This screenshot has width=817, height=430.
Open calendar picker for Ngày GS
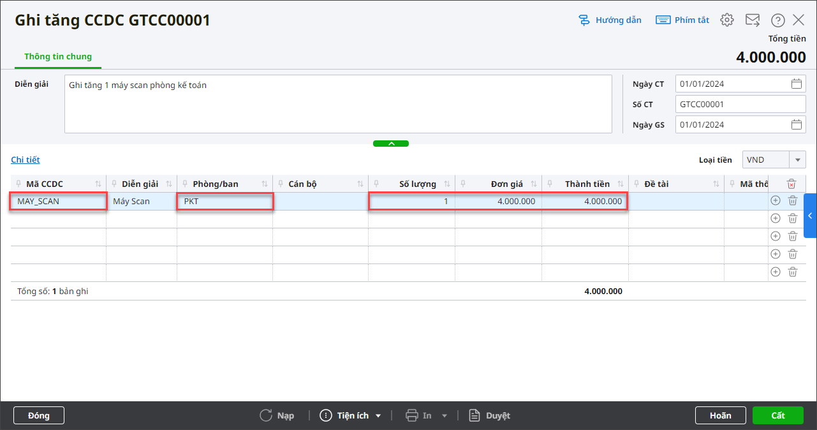(796, 124)
